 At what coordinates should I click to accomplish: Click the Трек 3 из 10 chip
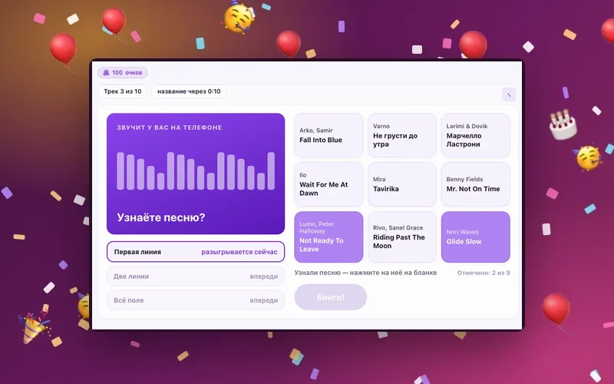pyautogui.click(x=123, y=91)
